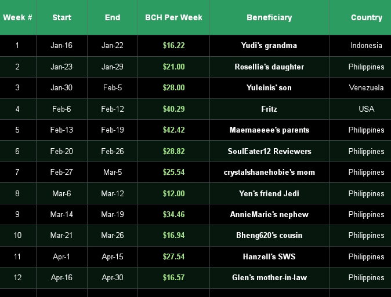Click the crystalshanehobie's mom cell

[x=269, y=173]
